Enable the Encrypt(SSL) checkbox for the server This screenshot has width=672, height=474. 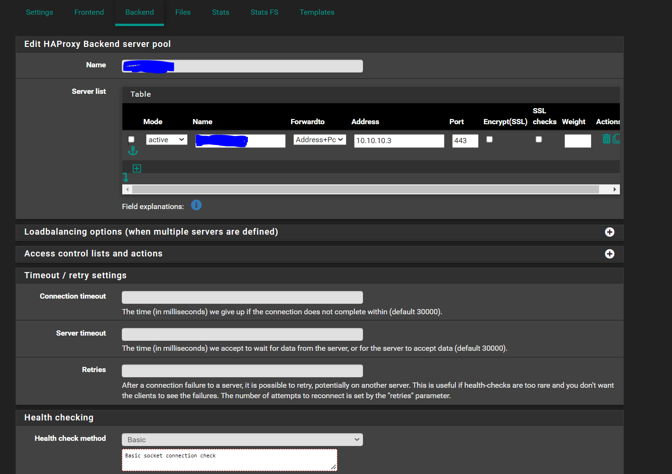click(490, 139)
